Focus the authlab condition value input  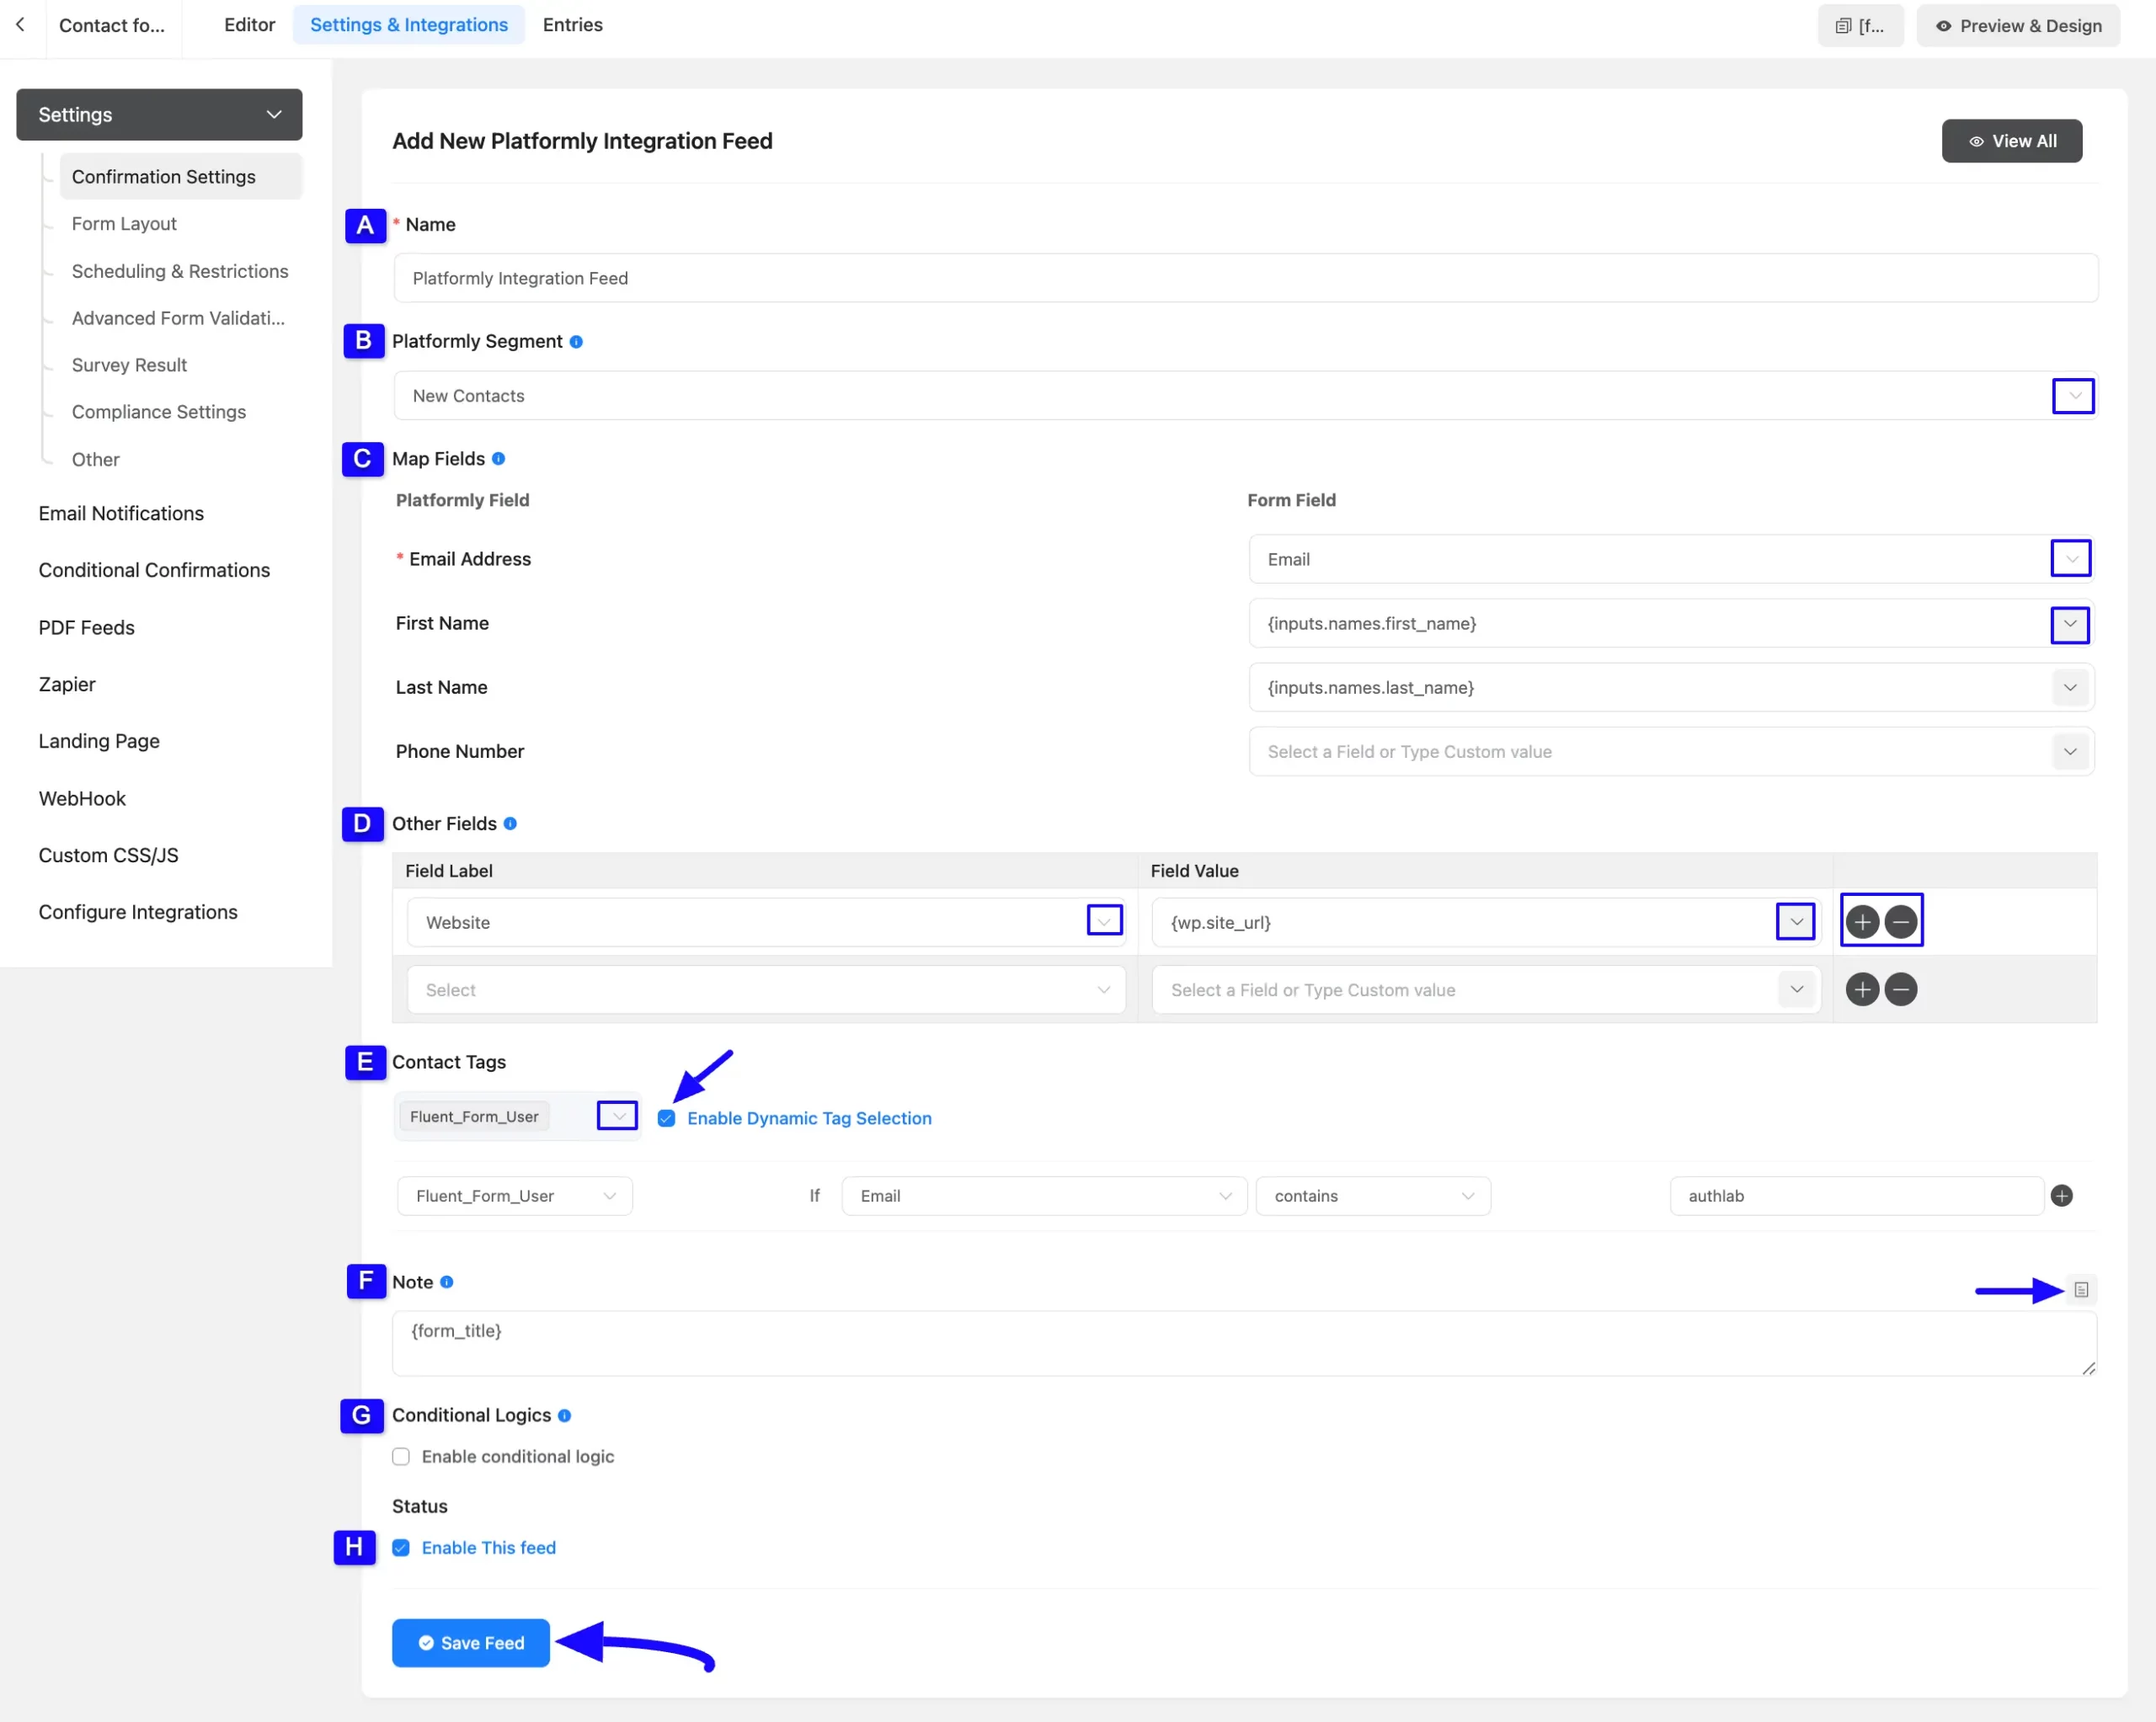(x=1856, y=1196)
